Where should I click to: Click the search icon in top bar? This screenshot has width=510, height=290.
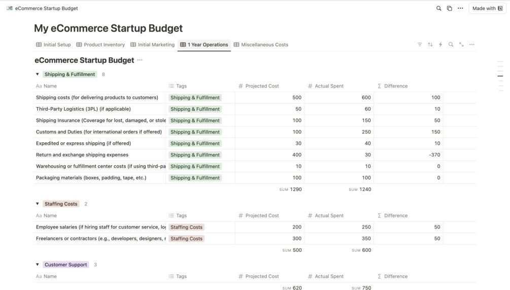439,8
